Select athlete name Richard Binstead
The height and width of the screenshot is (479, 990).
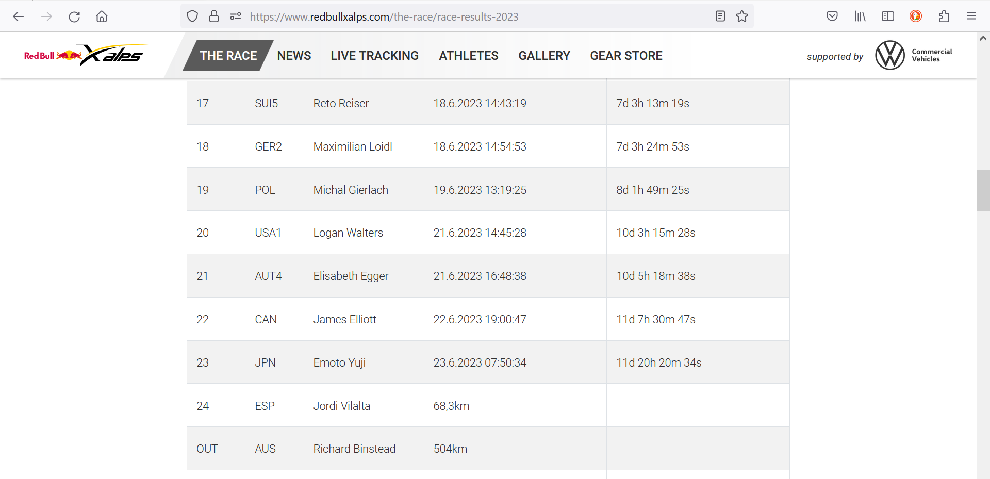click(354, 449)
